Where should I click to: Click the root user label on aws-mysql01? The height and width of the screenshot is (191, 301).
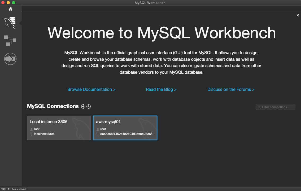103,129
